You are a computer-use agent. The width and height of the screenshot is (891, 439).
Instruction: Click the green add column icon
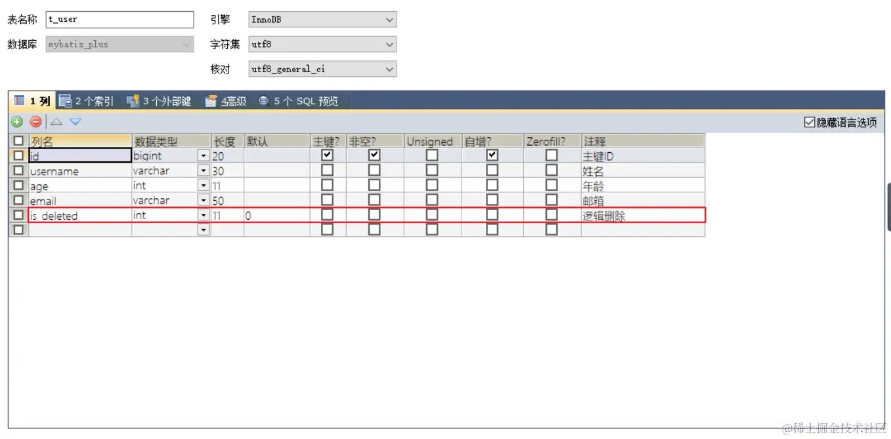click(17, 121)
